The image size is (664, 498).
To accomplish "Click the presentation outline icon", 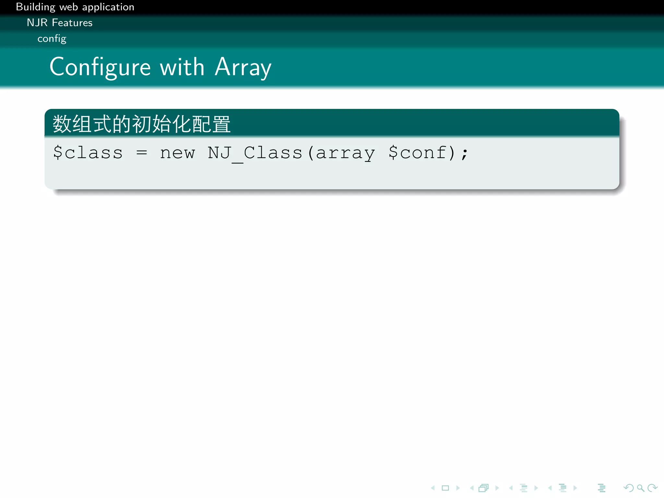I will [x=602, y=488].
